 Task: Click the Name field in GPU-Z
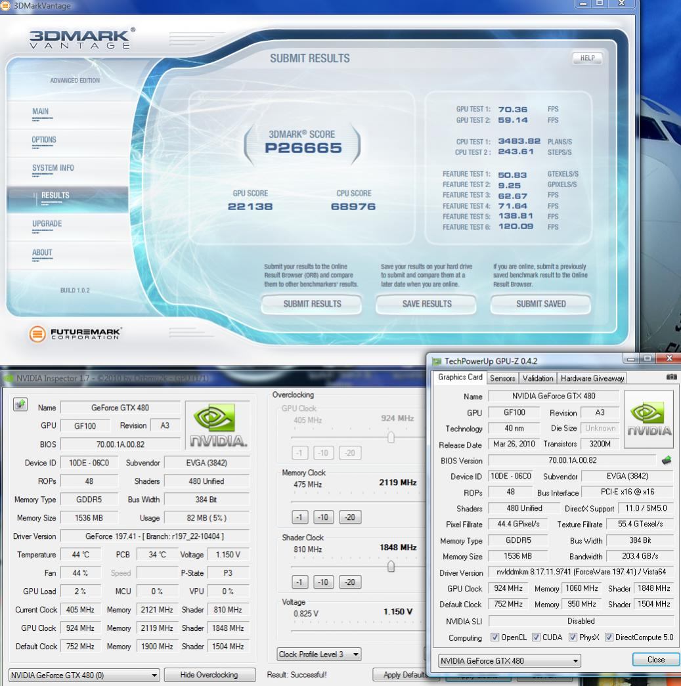553,396
